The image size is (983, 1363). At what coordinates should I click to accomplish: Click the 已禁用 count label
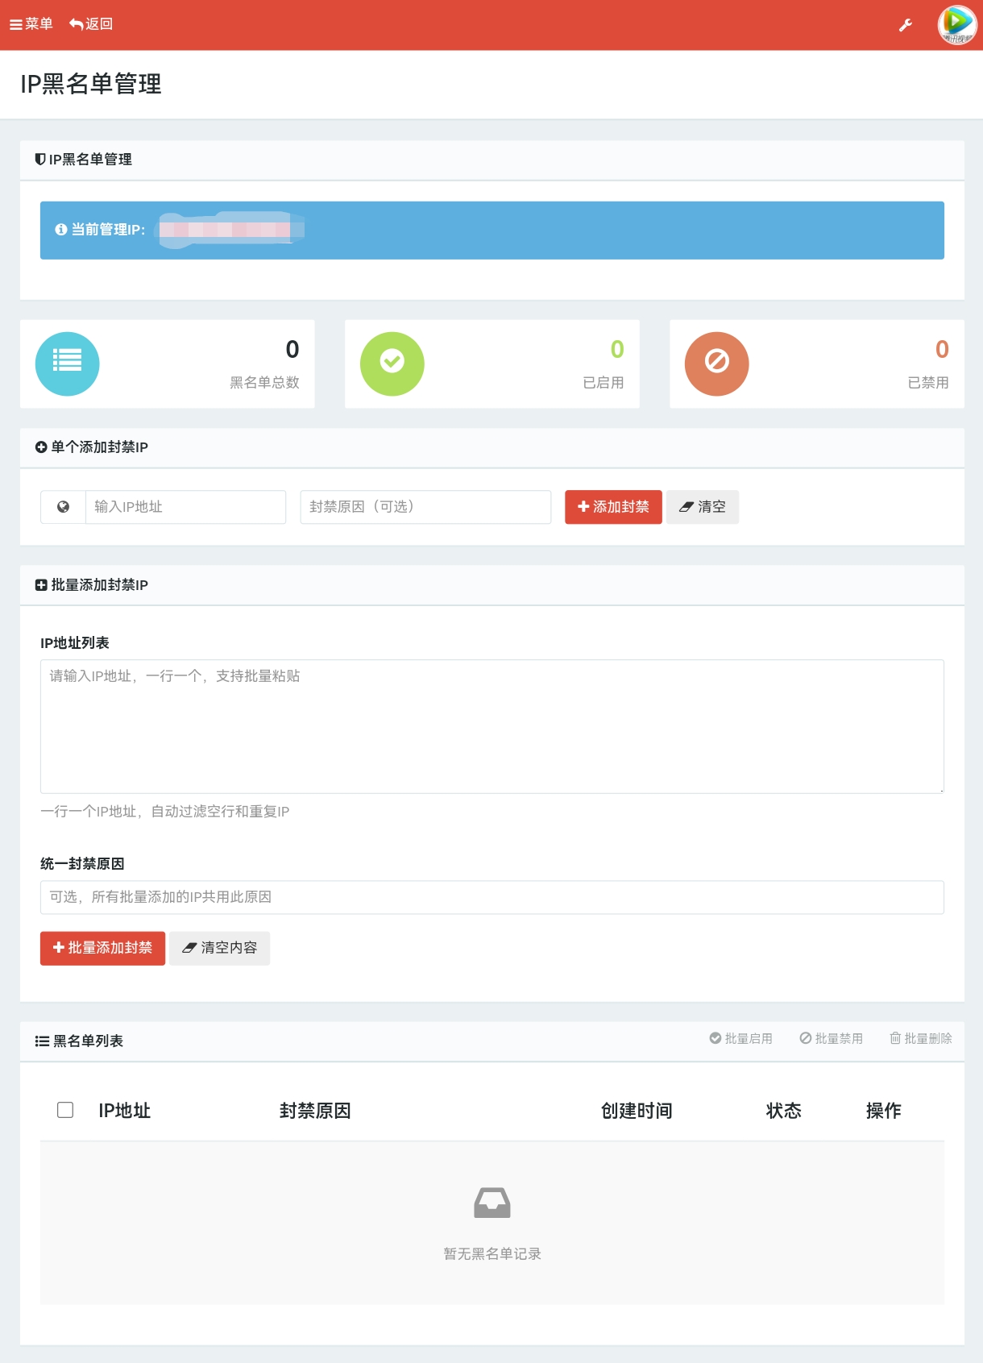click(928, 383)
